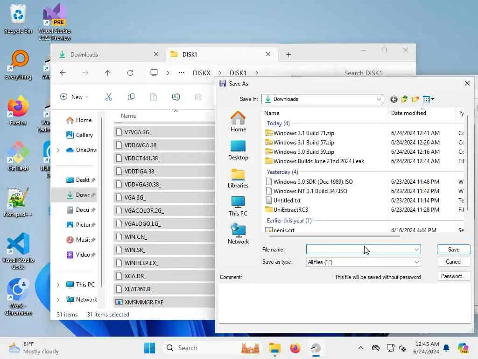
Task: Select Home in the Save As places bar
Action: point(238,121)
